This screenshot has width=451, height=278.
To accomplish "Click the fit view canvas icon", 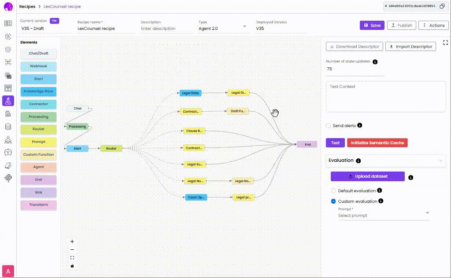I will (x=72, y=258).
